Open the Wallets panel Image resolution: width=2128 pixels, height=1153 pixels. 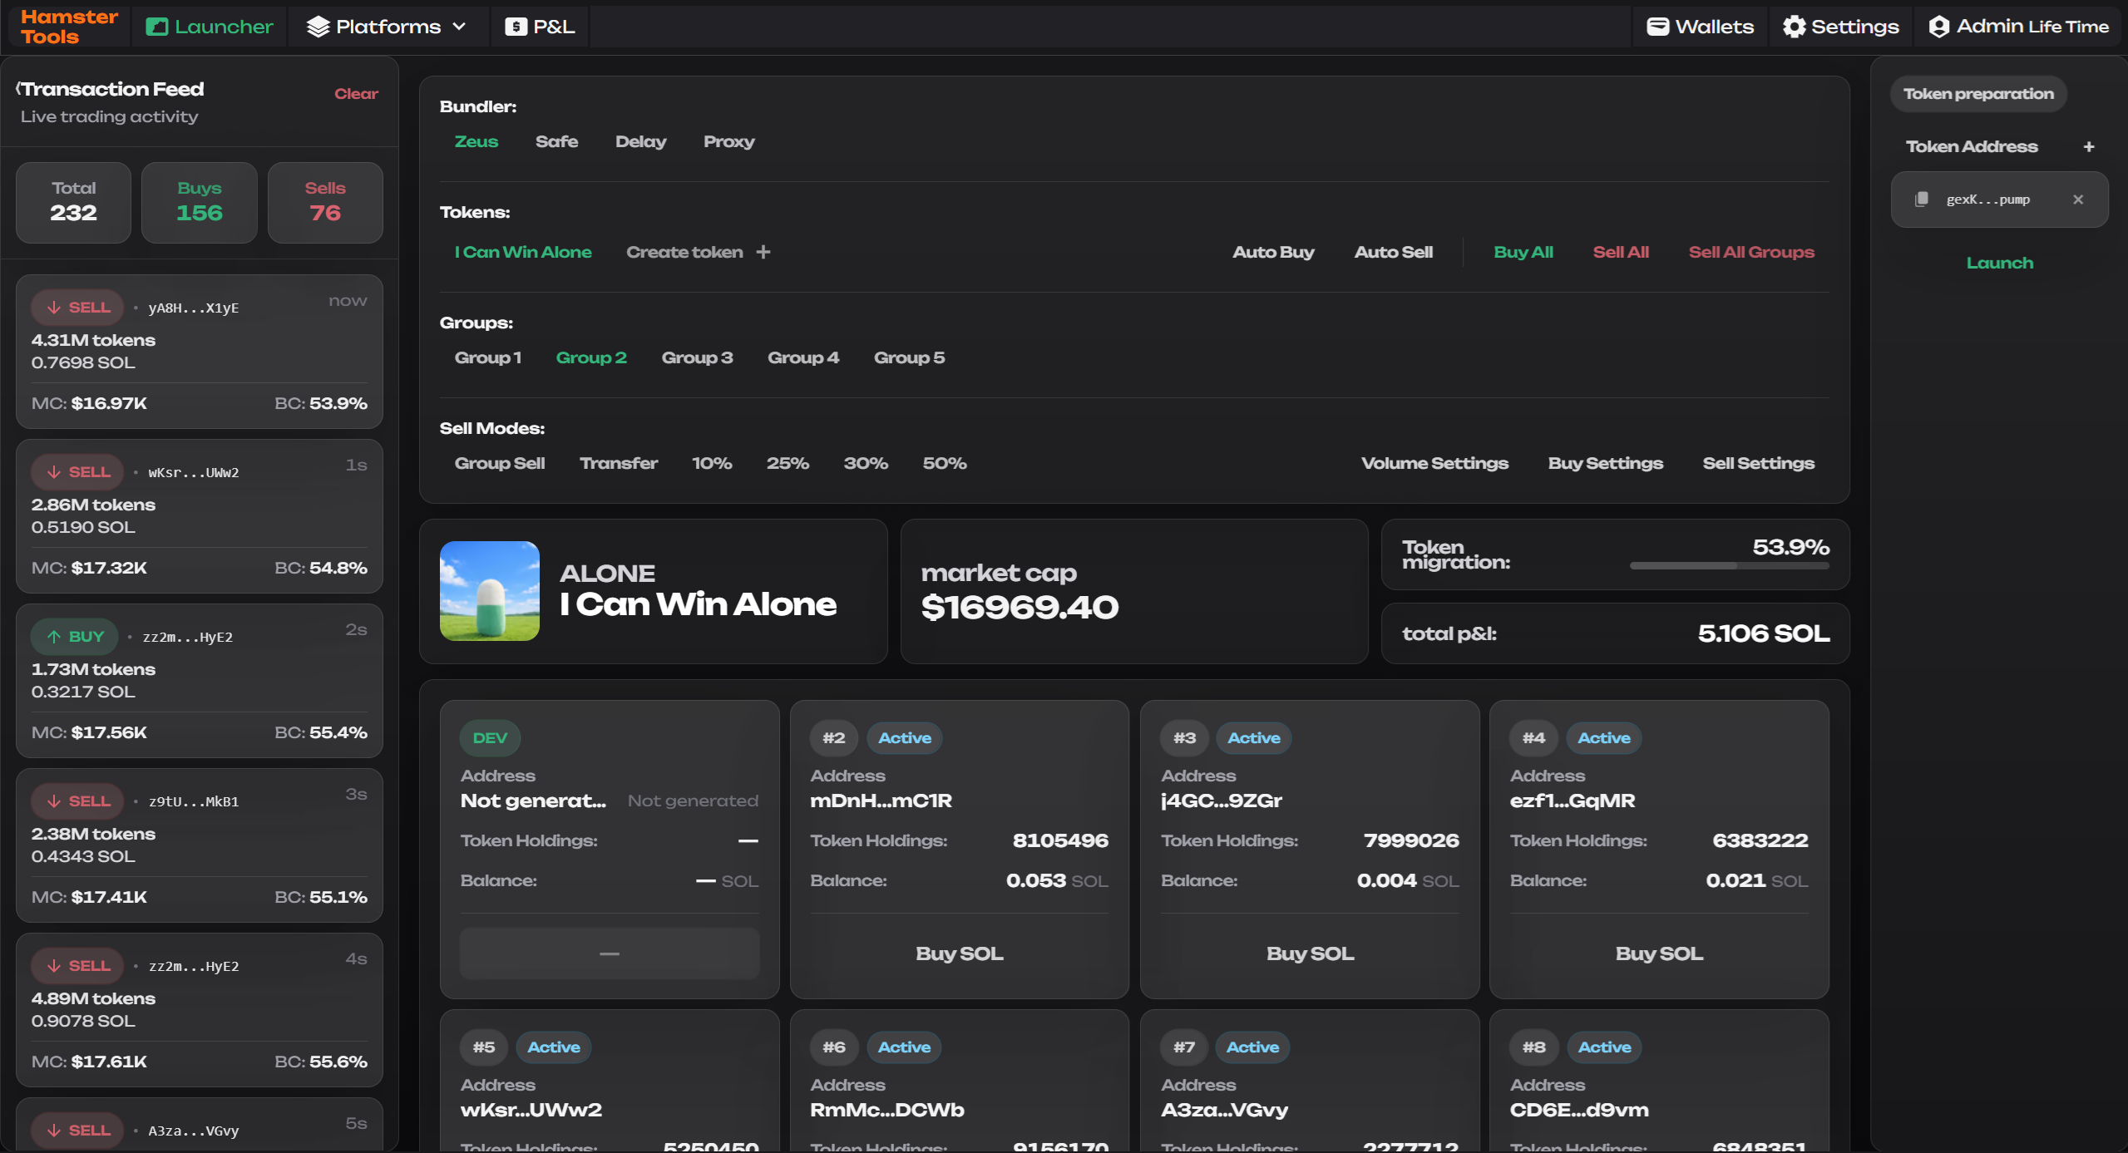pyautogui.click(x=1699, y=26)
